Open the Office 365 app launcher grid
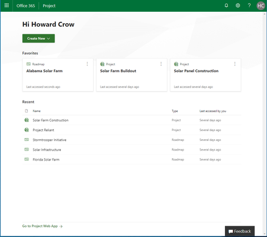 tap(7, 5)
